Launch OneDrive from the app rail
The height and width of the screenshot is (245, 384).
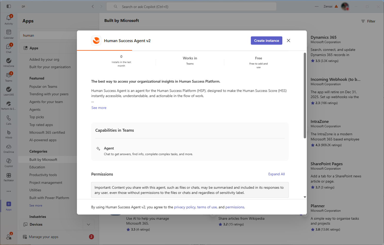tap(9, 148)
